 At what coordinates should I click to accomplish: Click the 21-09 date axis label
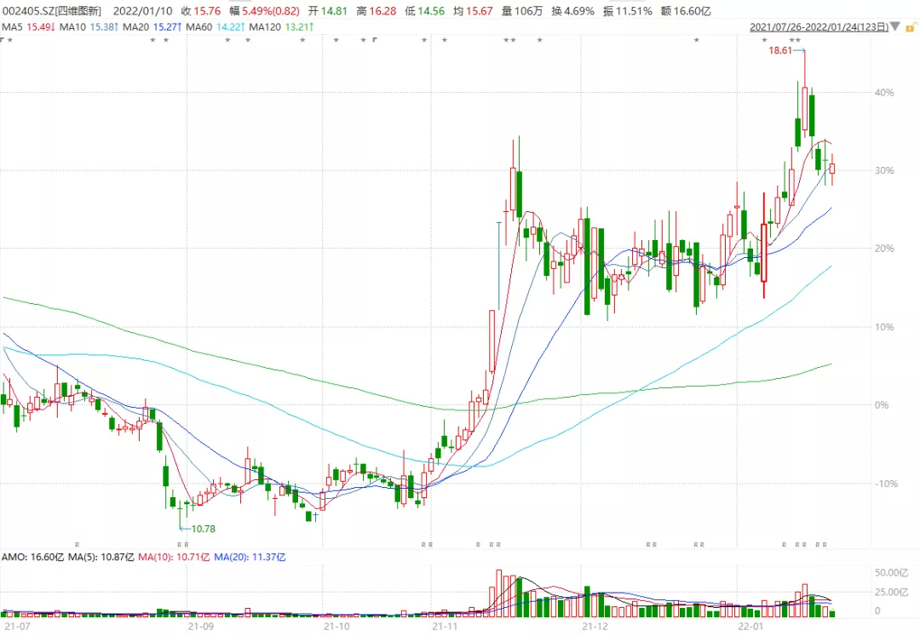point(201,627)
